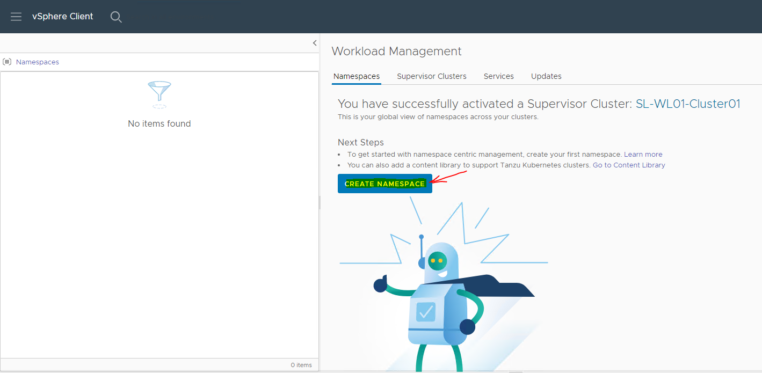Click the vSphere Client title

[x=63, y=17]
